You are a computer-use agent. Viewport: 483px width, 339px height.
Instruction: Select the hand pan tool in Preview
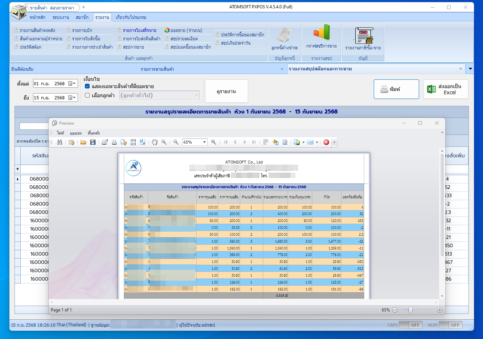(x=155, y=142)
